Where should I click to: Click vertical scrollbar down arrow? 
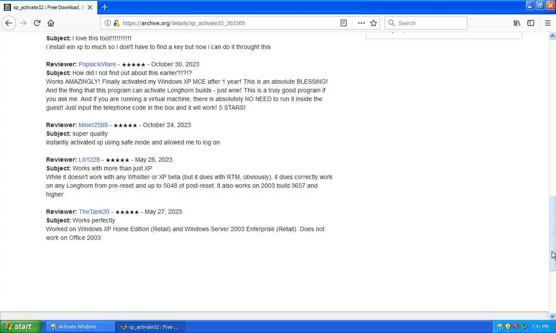(x=553, y=316)
